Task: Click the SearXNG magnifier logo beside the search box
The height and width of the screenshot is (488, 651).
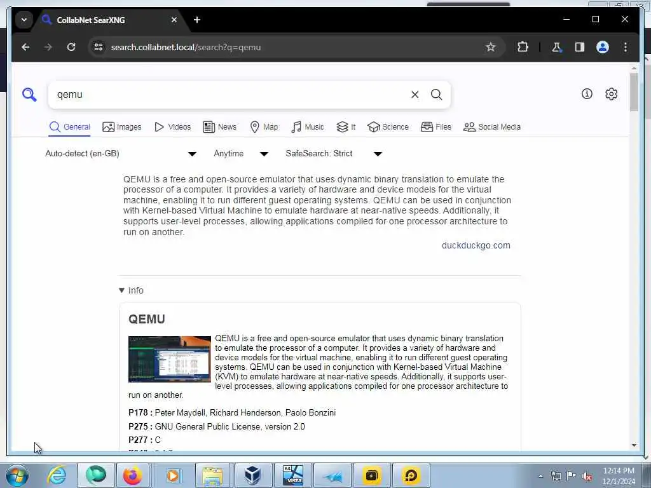Action: 29,95
